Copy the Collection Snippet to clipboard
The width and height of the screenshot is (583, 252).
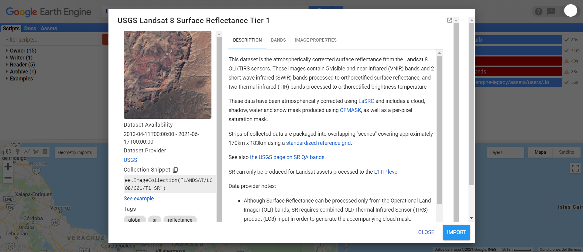tap(175, 170)
